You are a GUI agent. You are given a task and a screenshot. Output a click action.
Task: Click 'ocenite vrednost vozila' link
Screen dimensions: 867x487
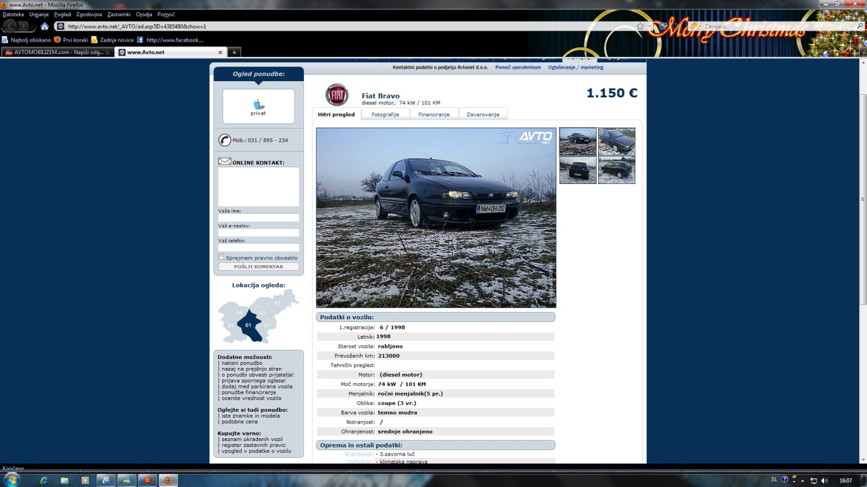[251, 398]
